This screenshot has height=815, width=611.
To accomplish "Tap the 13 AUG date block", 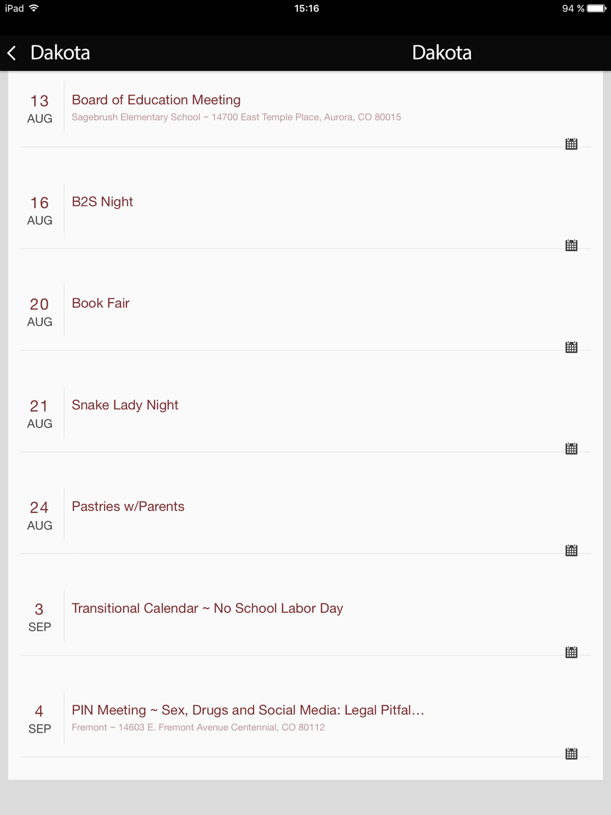I will 40,109.
